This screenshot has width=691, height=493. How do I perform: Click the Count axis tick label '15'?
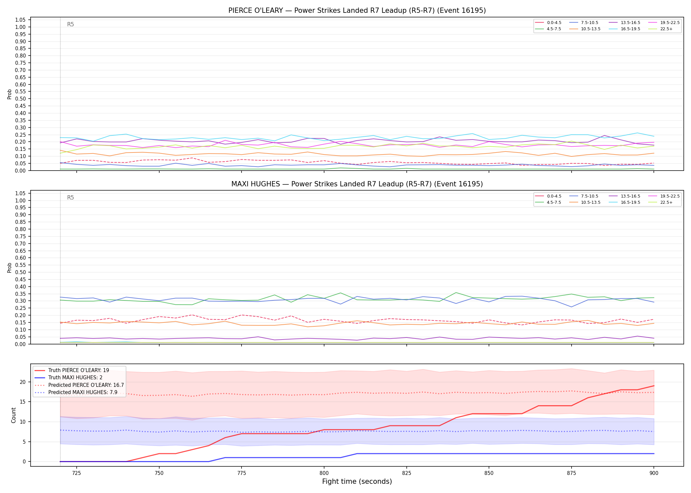point(23,402)
